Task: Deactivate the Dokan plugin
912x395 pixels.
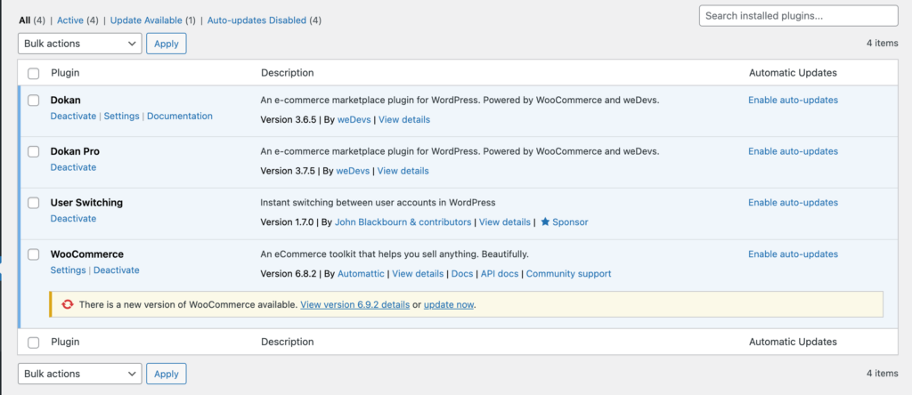Action: click(x=73, y=117)
